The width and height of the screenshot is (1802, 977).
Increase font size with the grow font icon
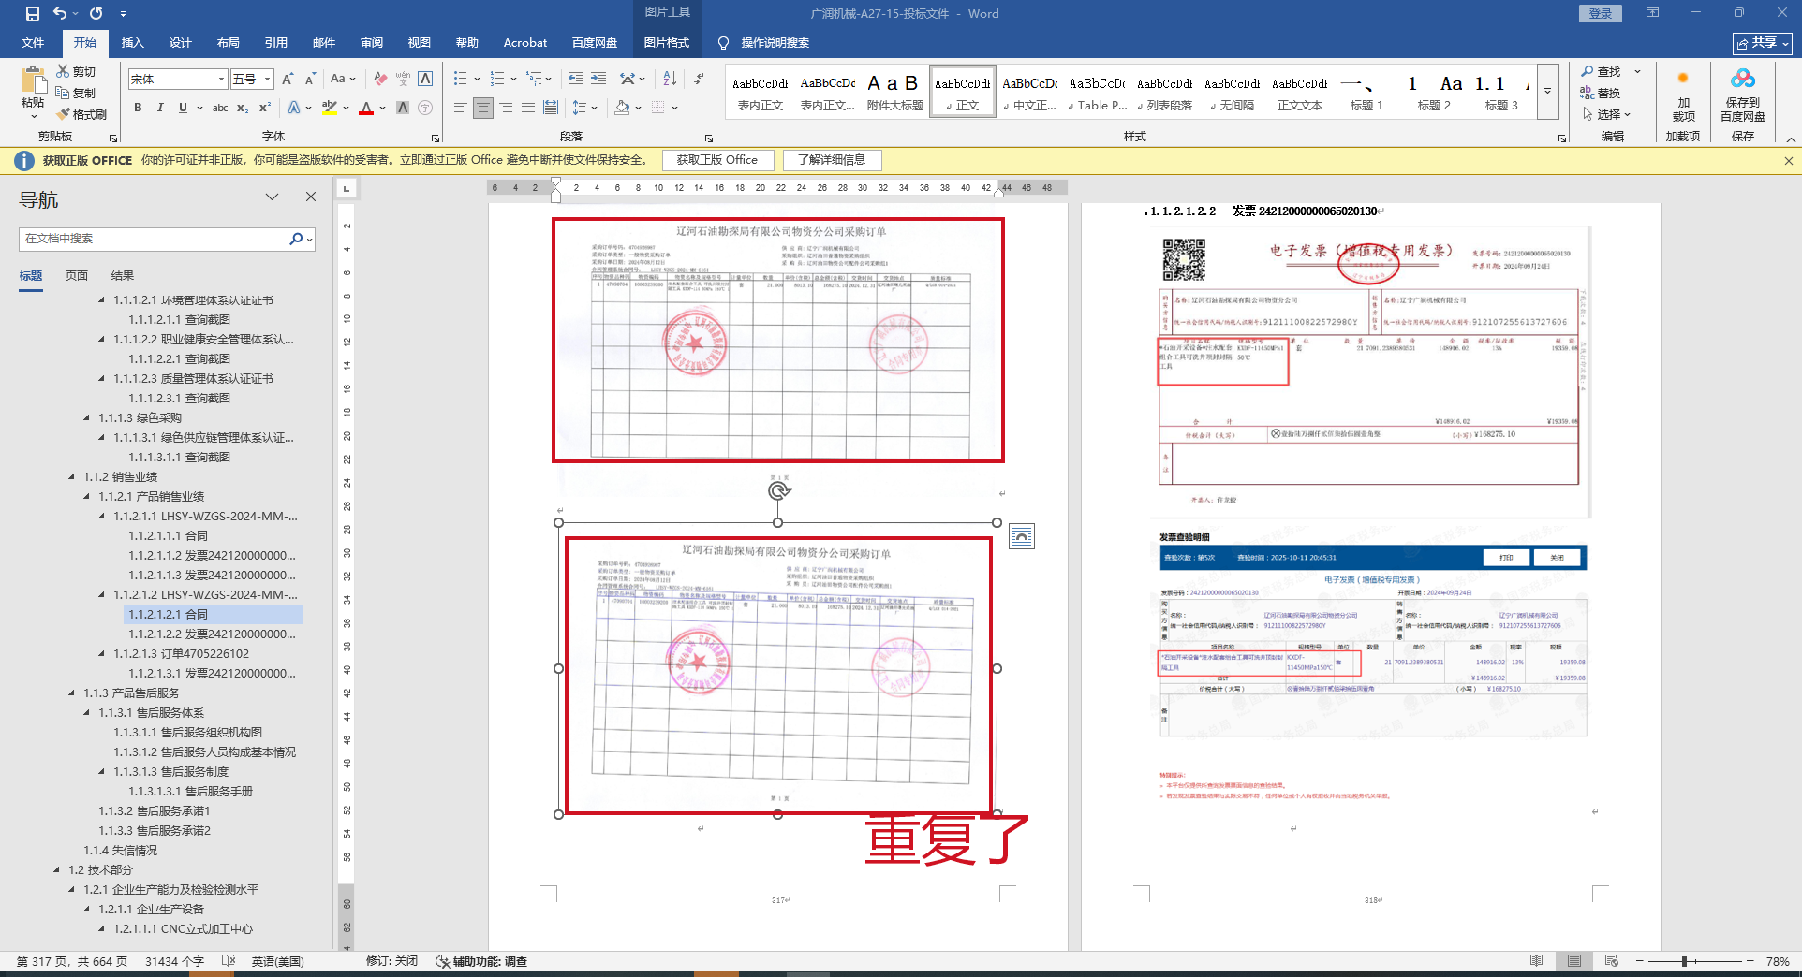coord(288,80)
